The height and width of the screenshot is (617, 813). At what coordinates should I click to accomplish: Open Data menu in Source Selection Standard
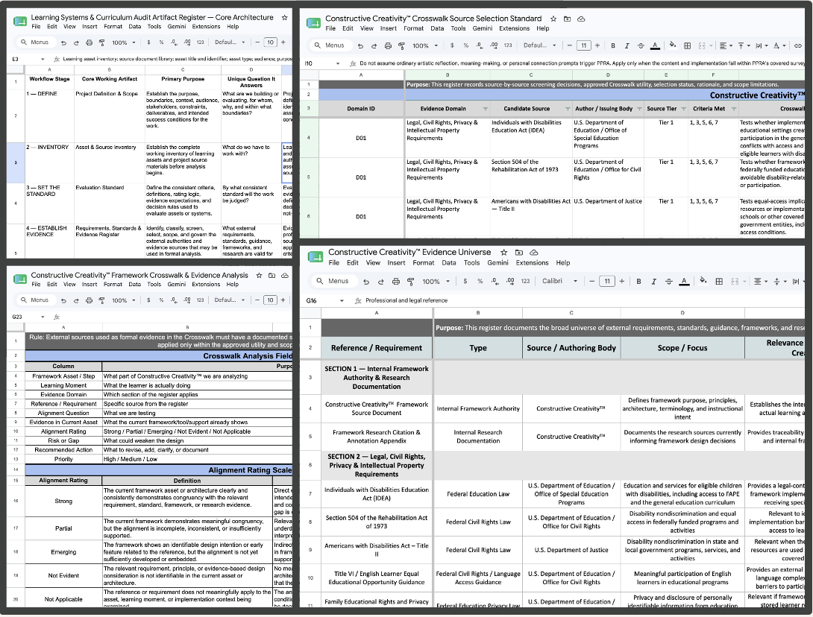(x=437, y=28)
